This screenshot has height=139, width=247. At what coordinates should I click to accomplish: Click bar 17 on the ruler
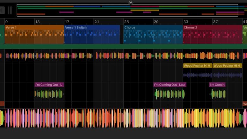pyautogui.click(x=67, y=22)
